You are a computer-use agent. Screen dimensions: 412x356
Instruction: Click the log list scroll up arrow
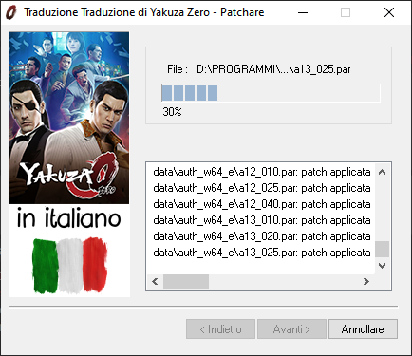click(383, 172)
